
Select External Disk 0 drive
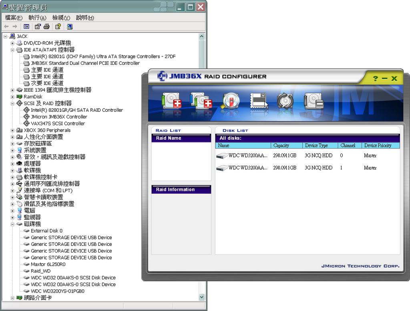(x=46, y=231)
